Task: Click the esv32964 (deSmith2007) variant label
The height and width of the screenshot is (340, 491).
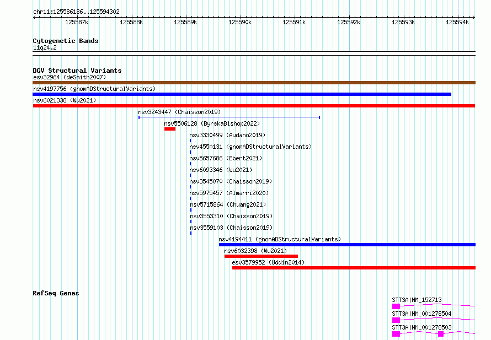Action: (x=70, y=77)
